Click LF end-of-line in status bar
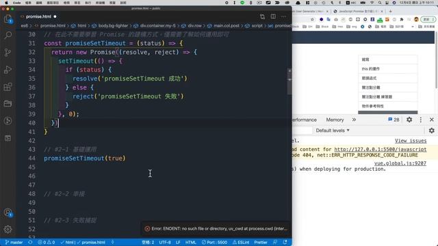Screen dimensions: 438x246 tap(178, 243)
